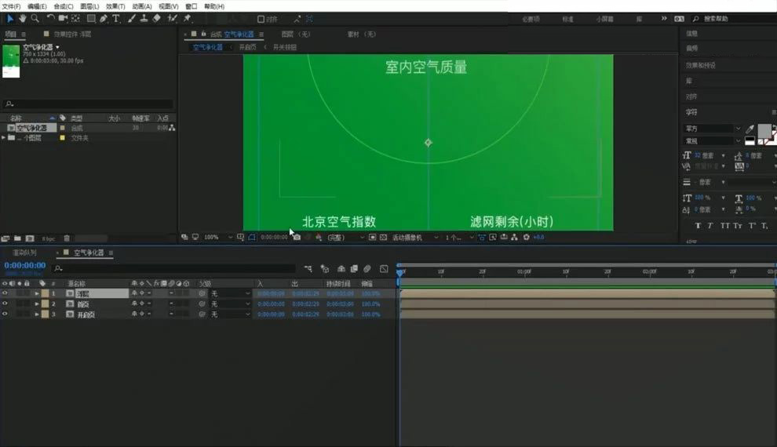Switch to the 效果控件 tab

[72, 35]
